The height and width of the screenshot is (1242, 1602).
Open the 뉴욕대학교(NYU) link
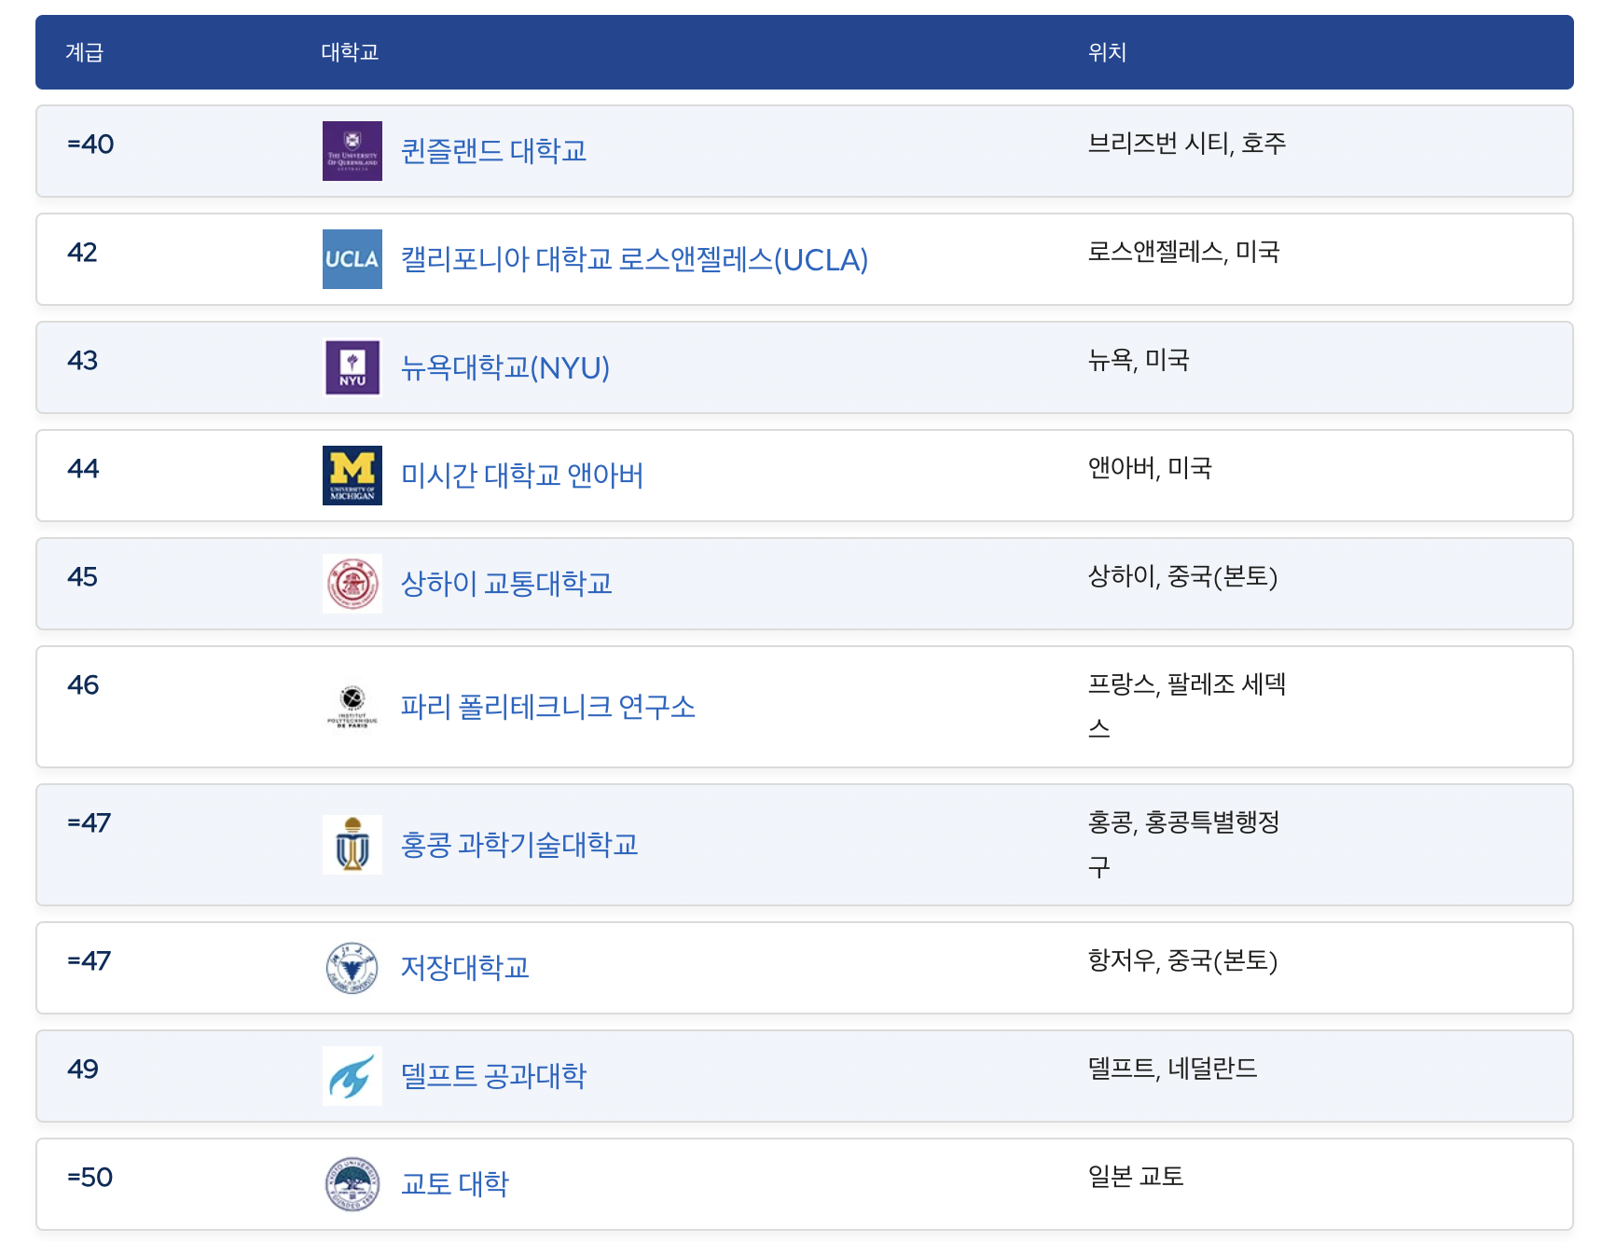coord(505,367)
